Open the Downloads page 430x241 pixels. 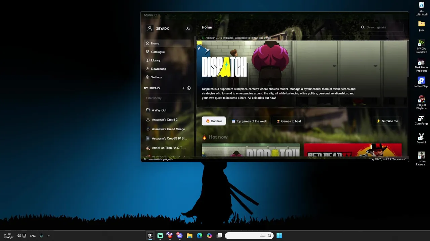pos(167,69)
